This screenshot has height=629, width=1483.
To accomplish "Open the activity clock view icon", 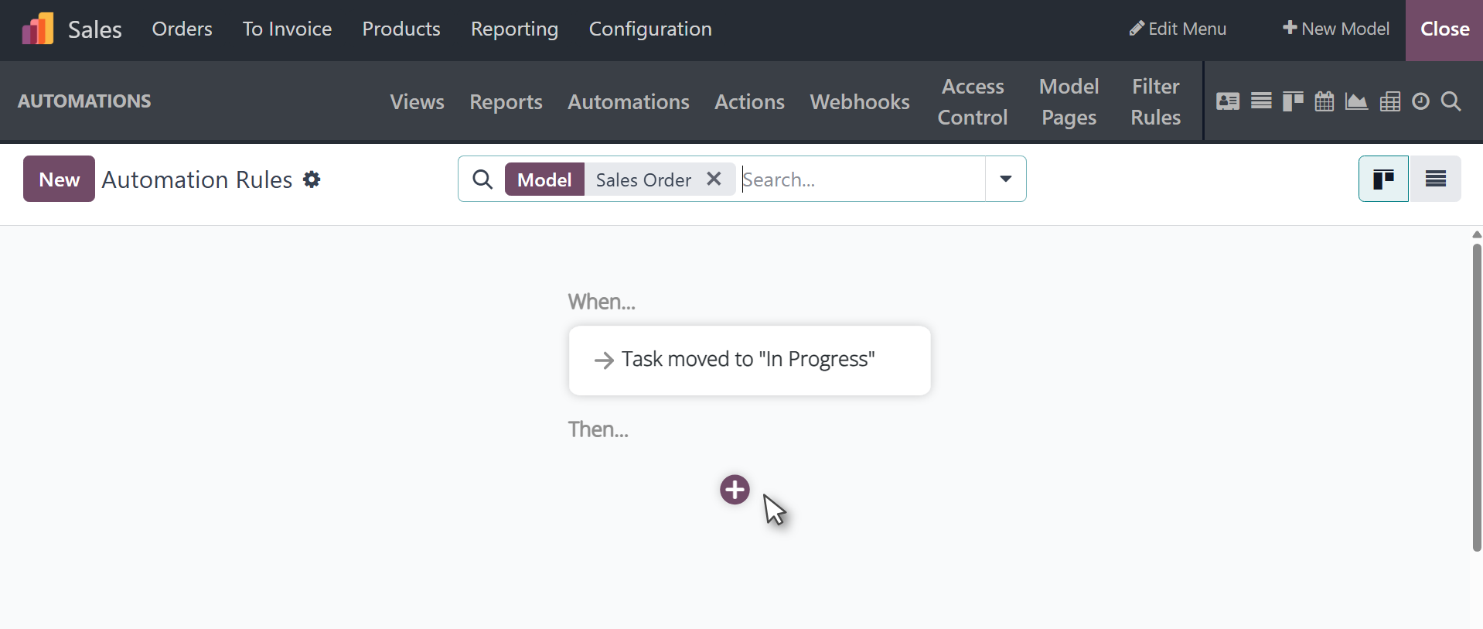I will click(1420, 101).
